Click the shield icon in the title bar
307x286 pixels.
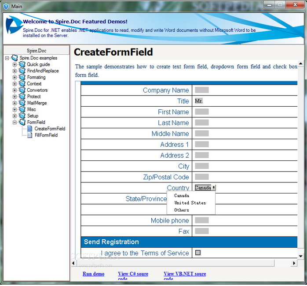click(x=6, y=7)
